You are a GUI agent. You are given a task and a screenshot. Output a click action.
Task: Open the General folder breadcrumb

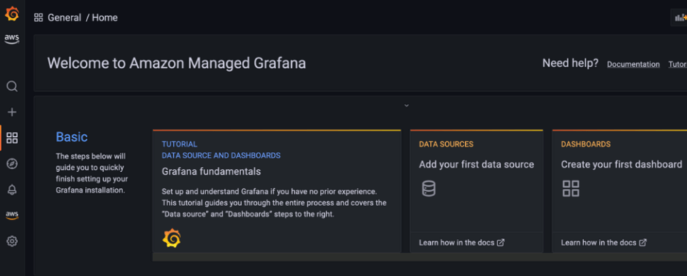point(64,17)
